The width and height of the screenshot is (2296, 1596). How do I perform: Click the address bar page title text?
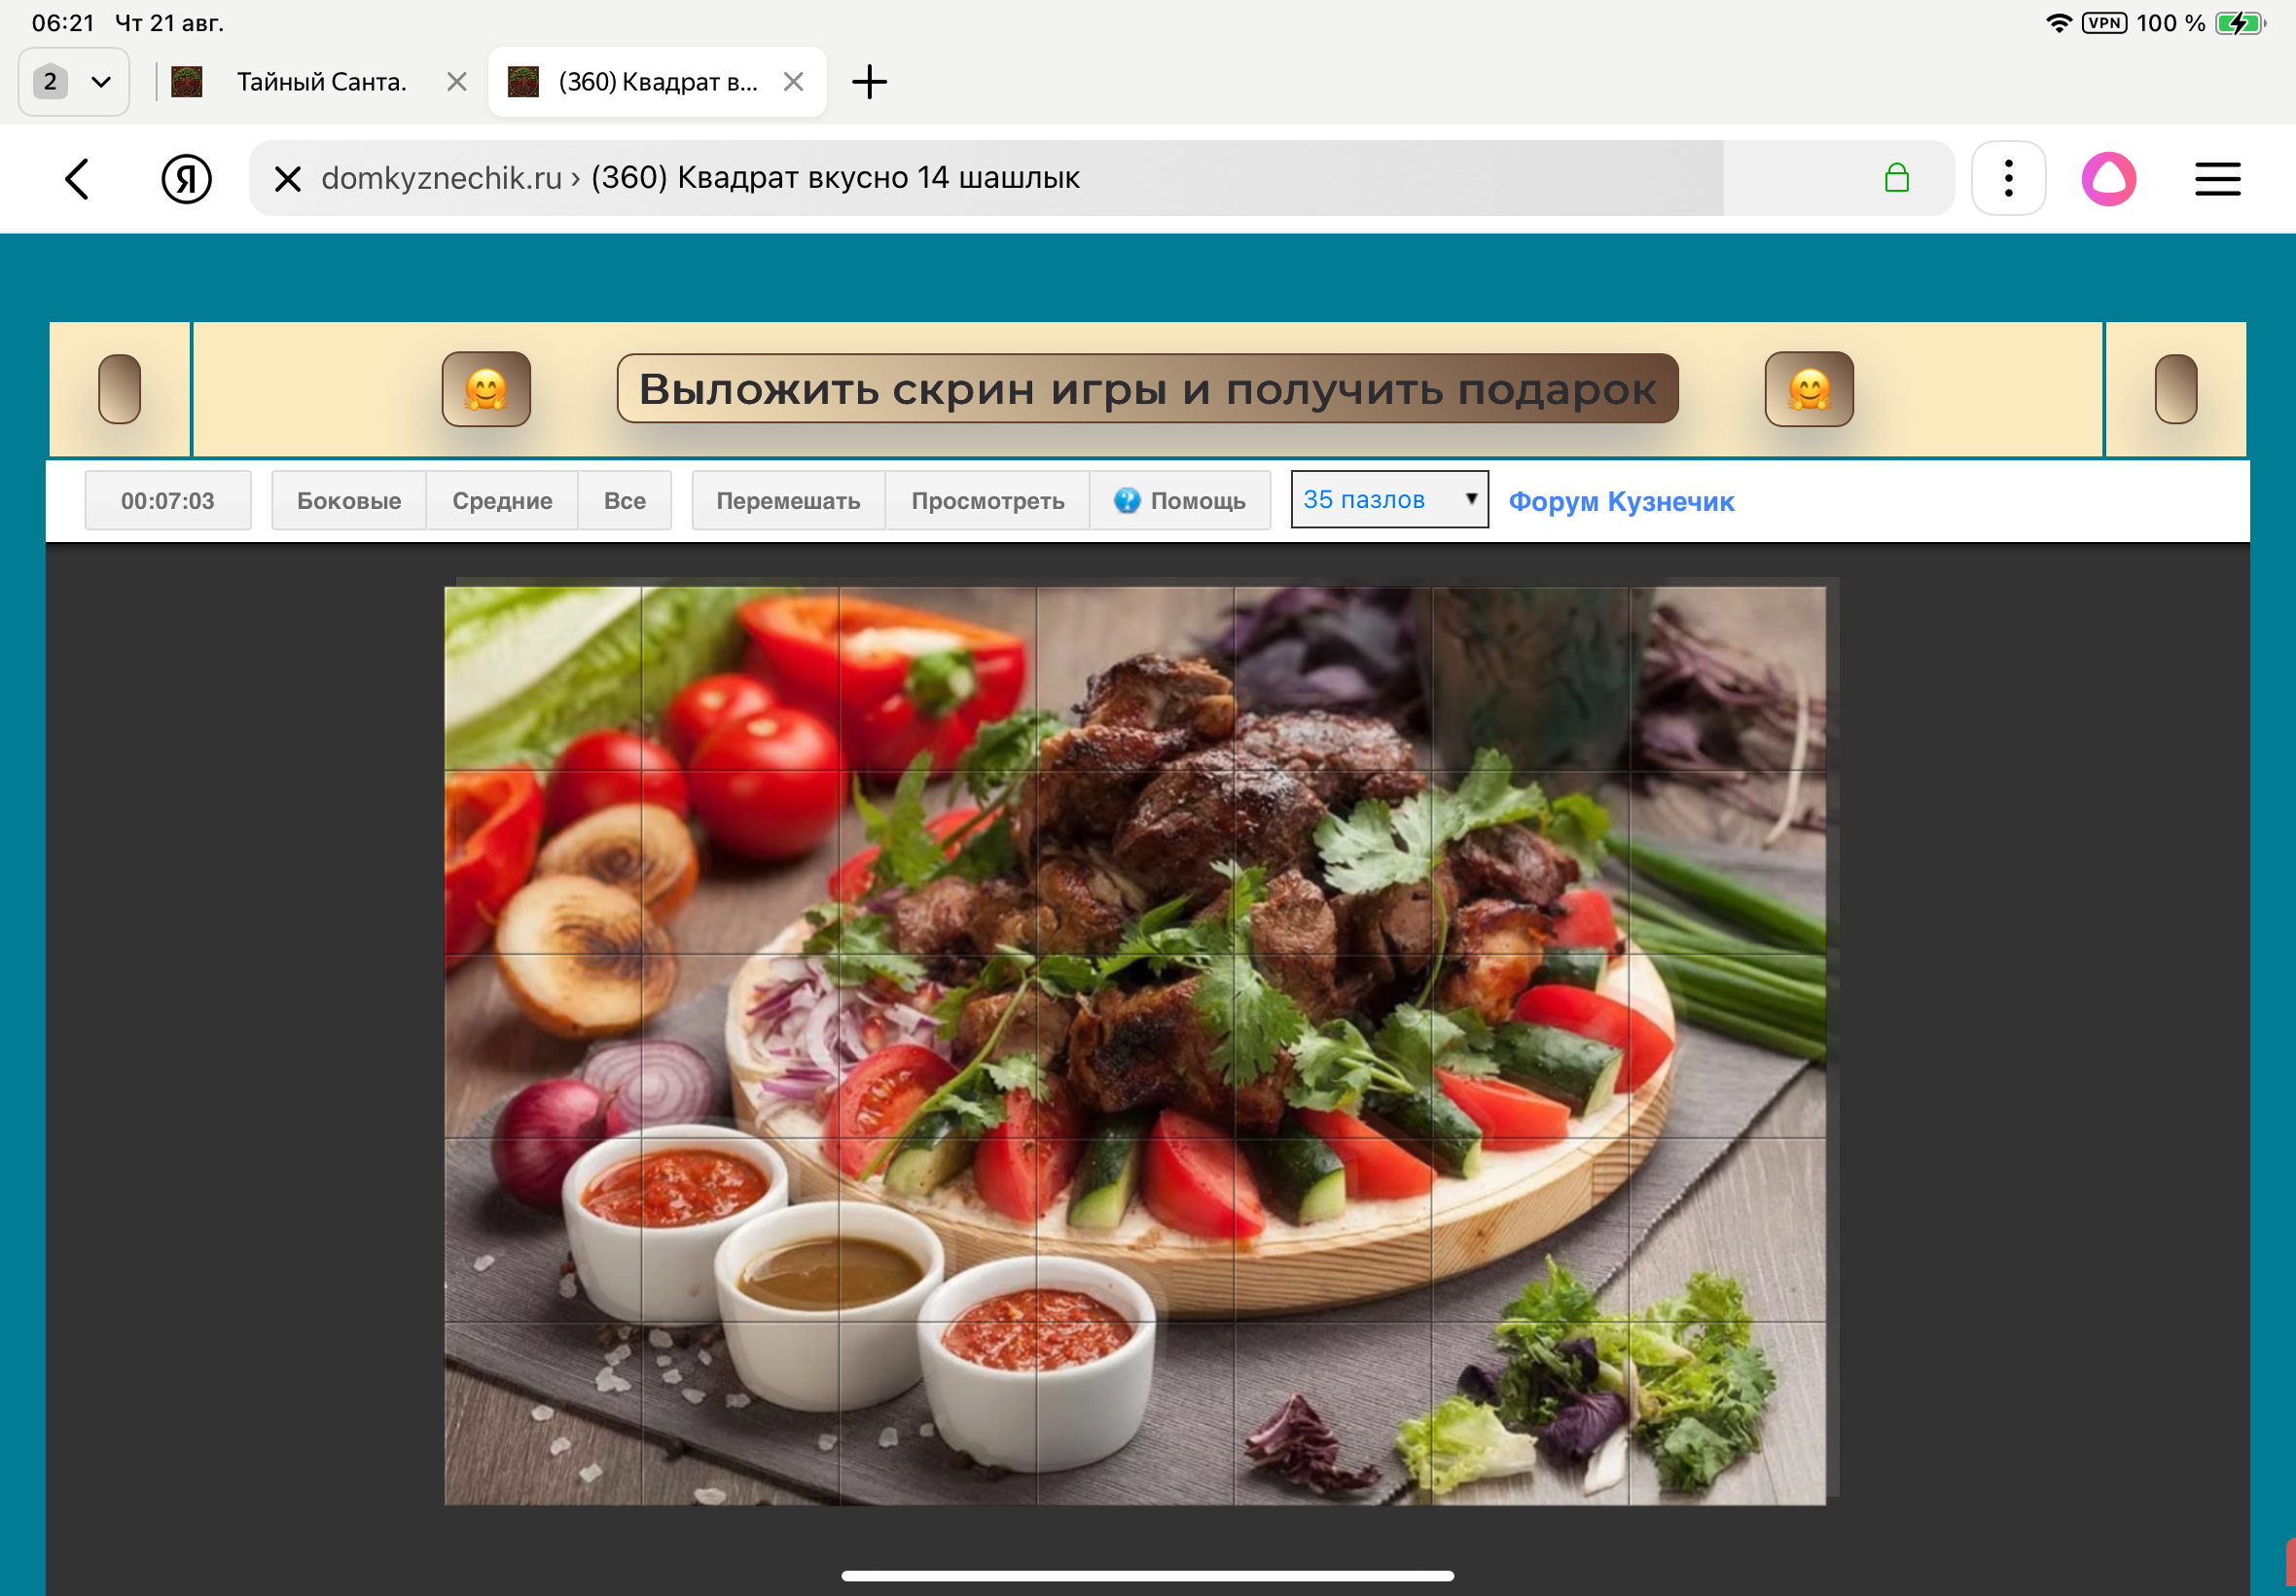[835, 178]
